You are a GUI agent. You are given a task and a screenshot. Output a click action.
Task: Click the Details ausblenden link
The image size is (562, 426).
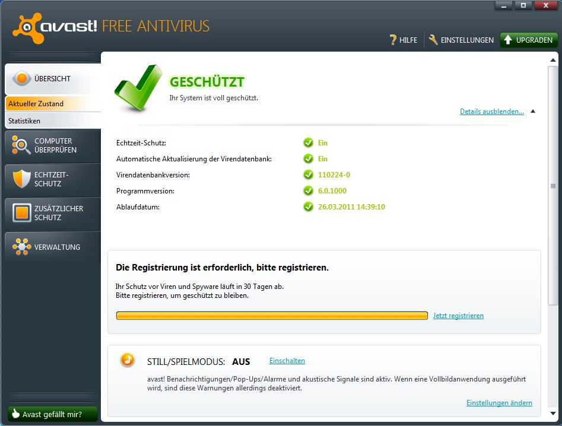coord(492,112)
